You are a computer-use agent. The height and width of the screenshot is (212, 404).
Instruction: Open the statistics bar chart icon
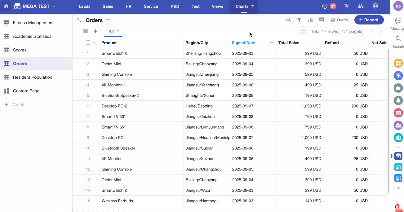coord(310,20)
